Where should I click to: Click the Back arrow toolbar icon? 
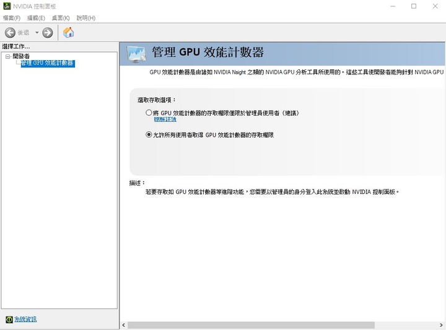11,33
